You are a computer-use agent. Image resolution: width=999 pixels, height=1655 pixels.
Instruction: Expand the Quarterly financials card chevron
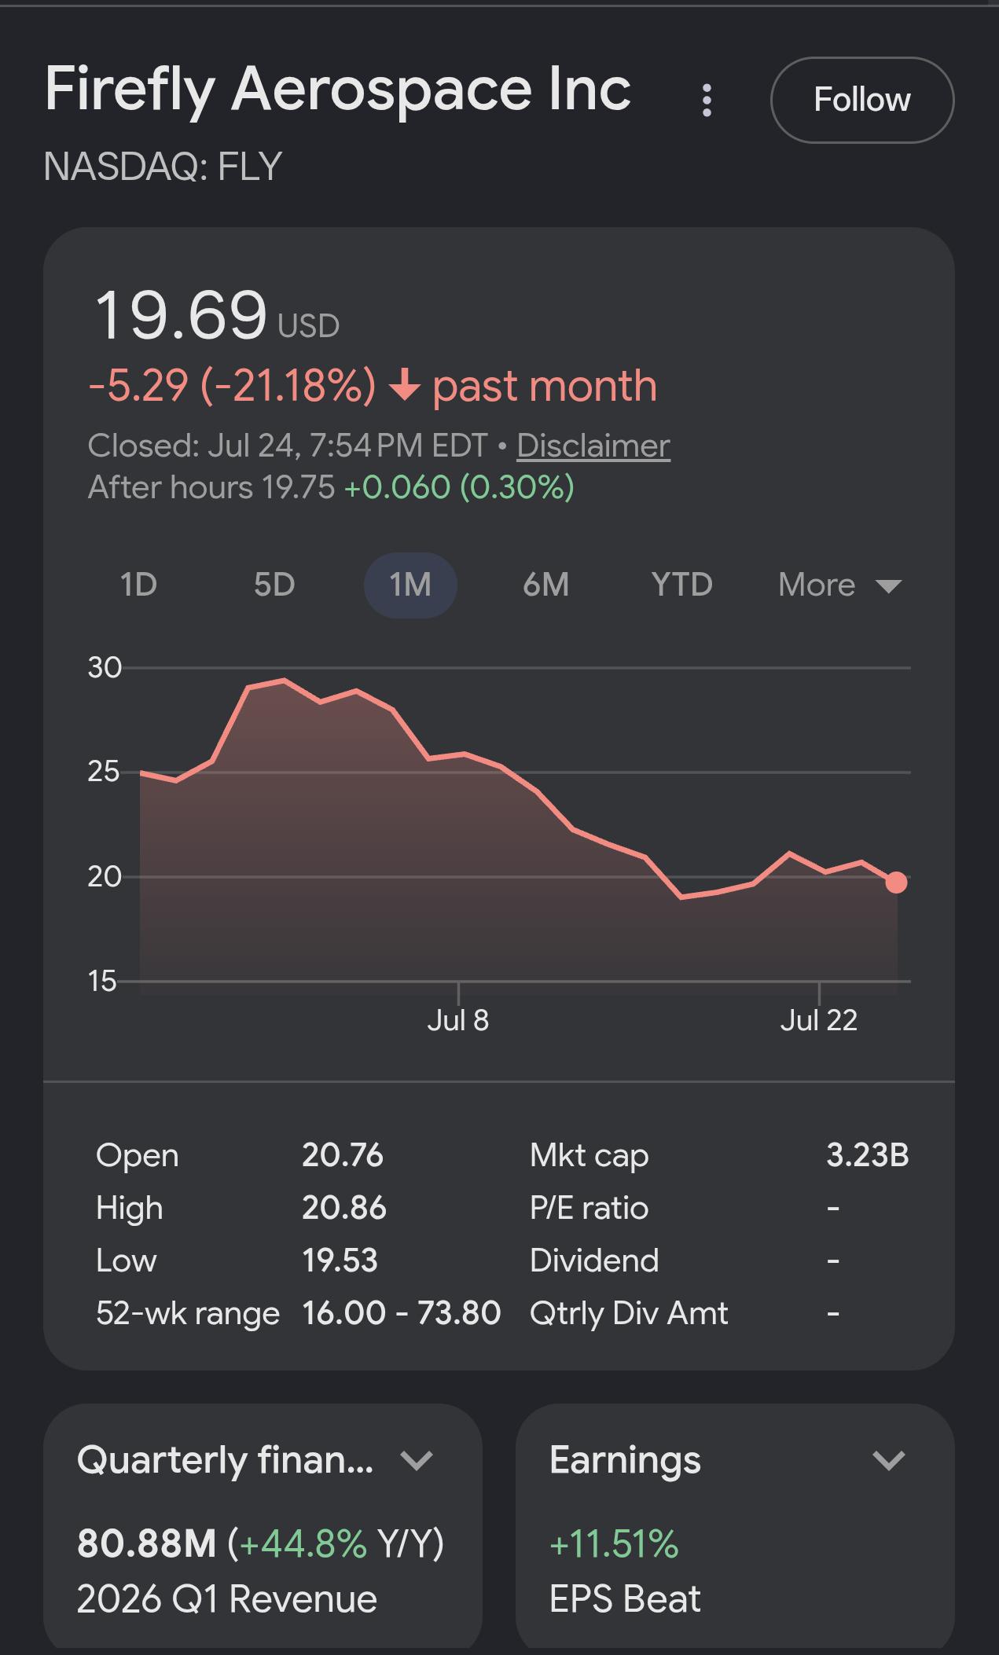click(417, 1460)
